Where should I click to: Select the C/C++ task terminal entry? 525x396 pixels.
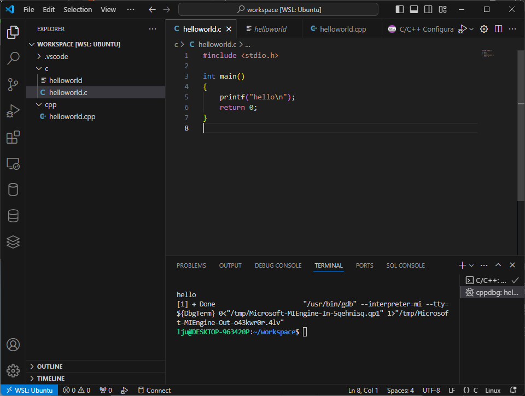[492, 280]
